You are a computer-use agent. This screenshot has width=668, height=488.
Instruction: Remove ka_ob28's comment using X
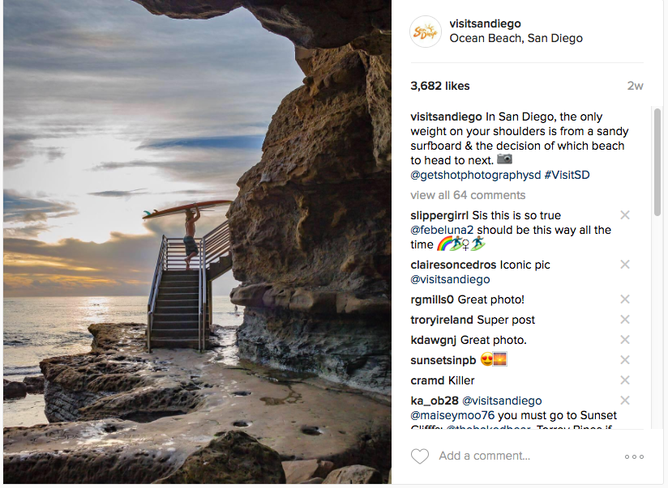[624, 401]
